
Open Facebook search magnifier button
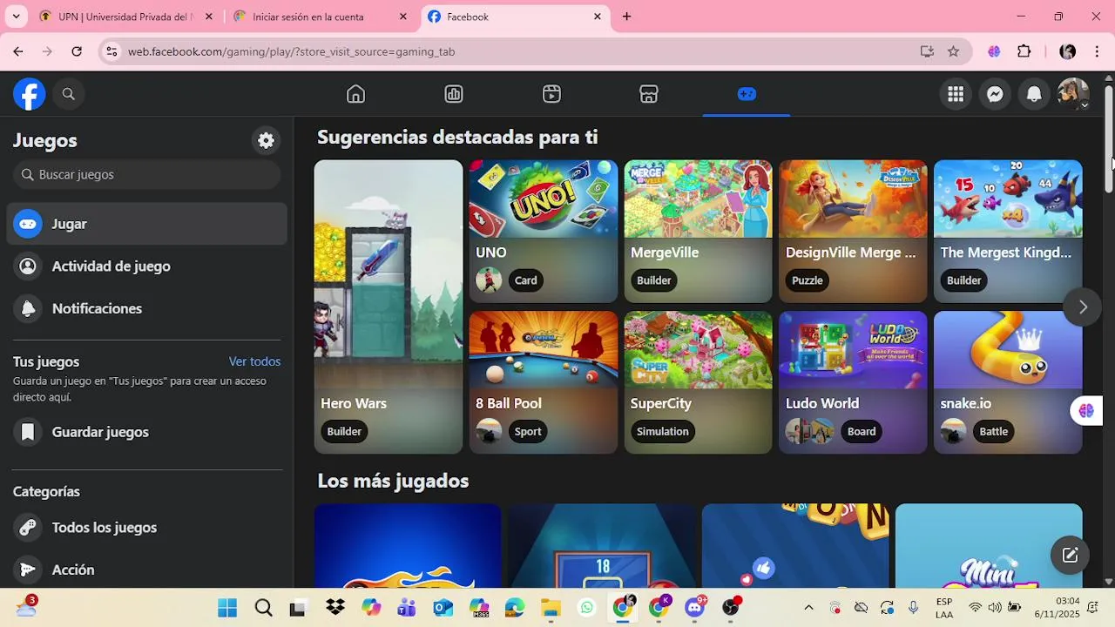coord(69,94)
